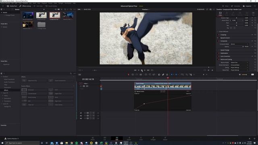Screen dimensions: 258x145
Task: Pick the Blade Edit Mode tool
Action: (141, 75)
